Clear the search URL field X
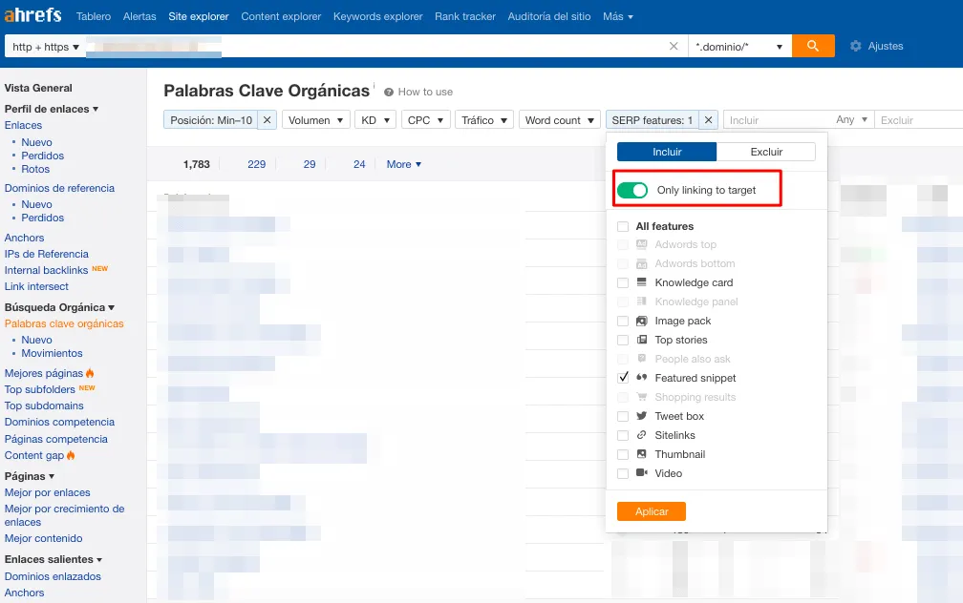The image size is (963, 603). click(x=674, y=46)
